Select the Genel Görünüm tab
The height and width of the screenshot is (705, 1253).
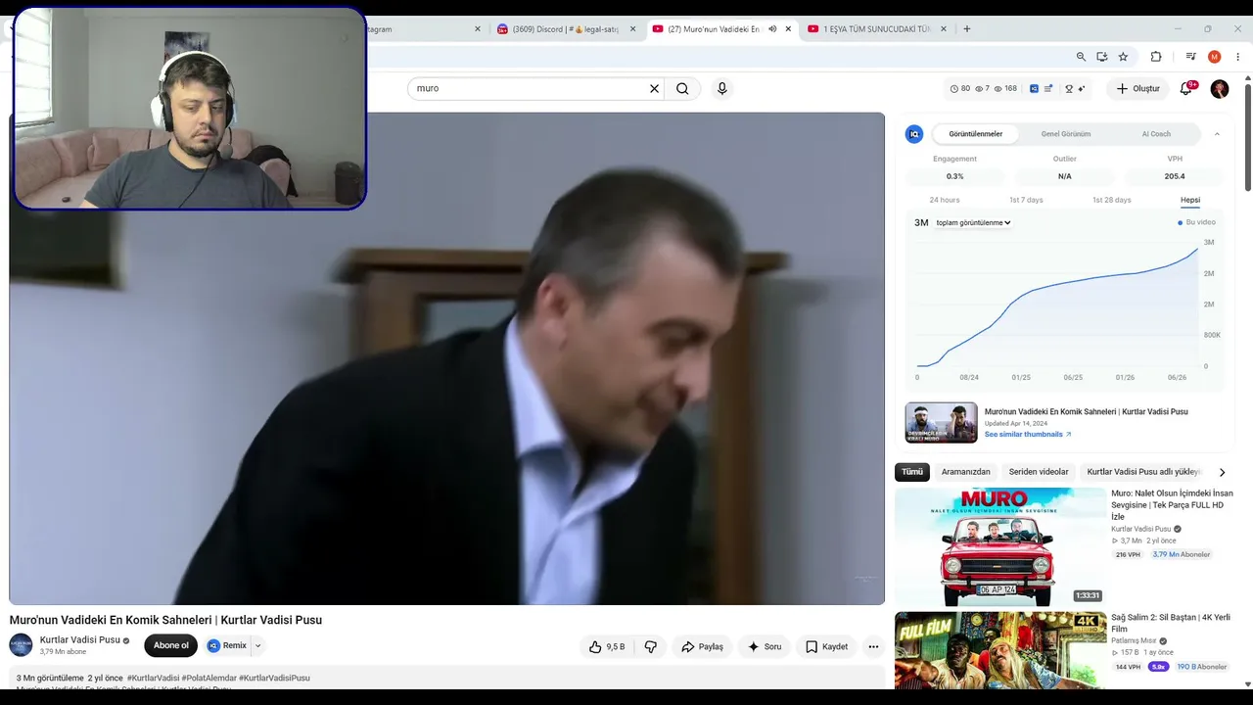pyautogui.click(x=1066, y=134)
